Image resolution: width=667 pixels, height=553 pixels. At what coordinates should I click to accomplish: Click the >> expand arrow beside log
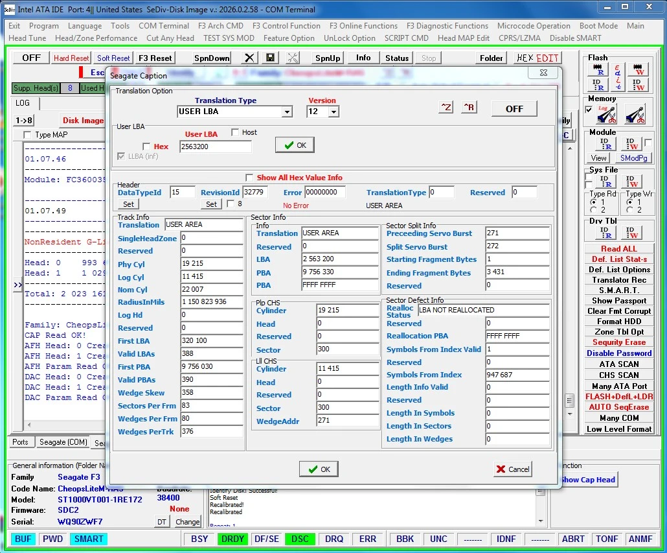pos(17,285)
